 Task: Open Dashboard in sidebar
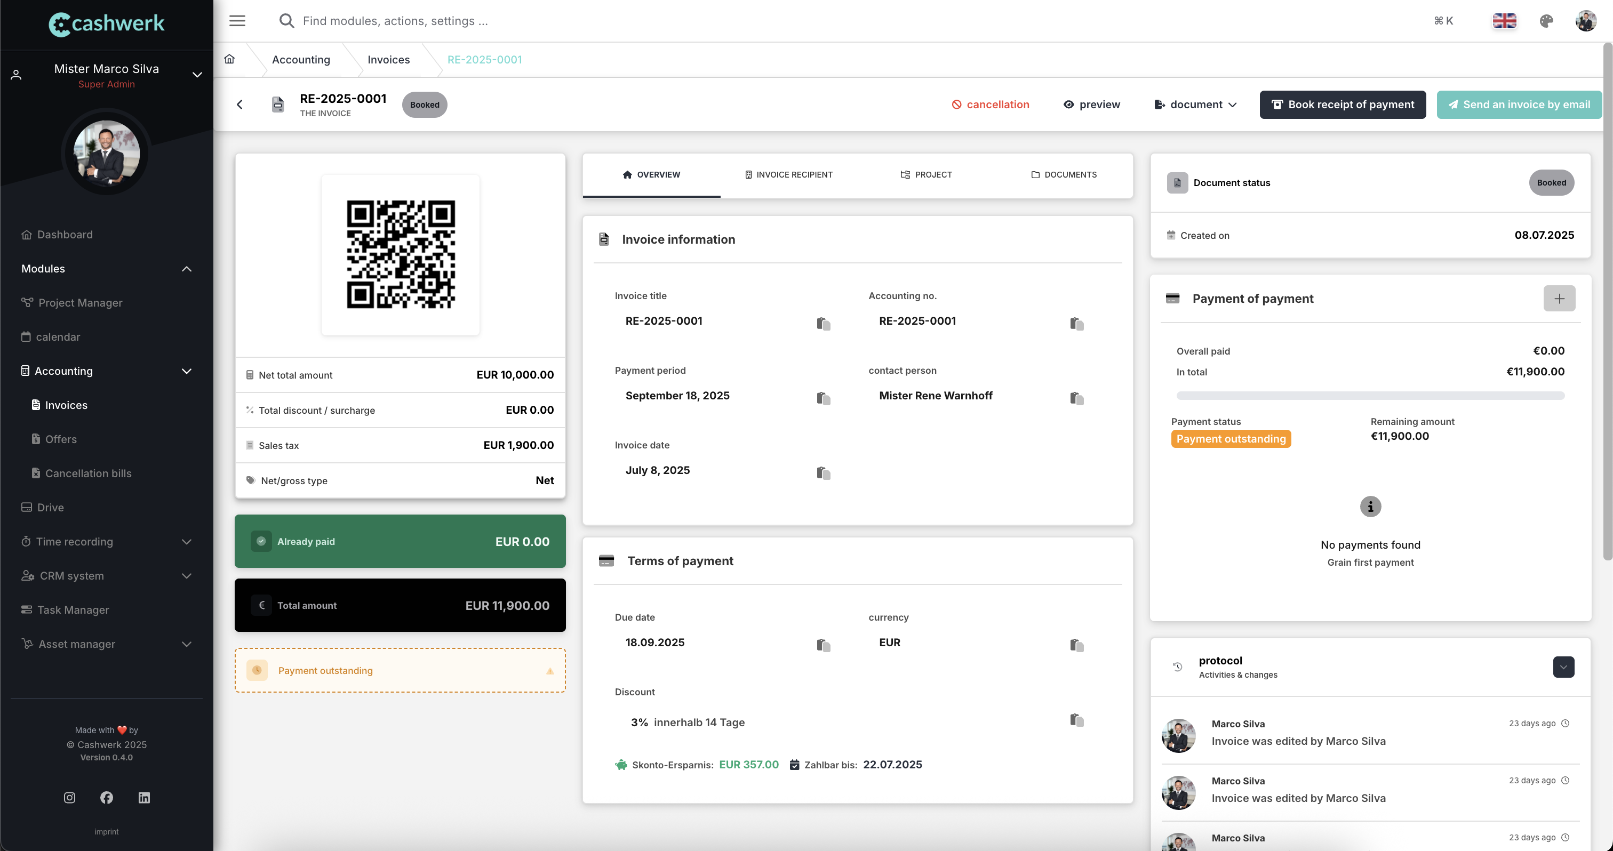[57, 235]
